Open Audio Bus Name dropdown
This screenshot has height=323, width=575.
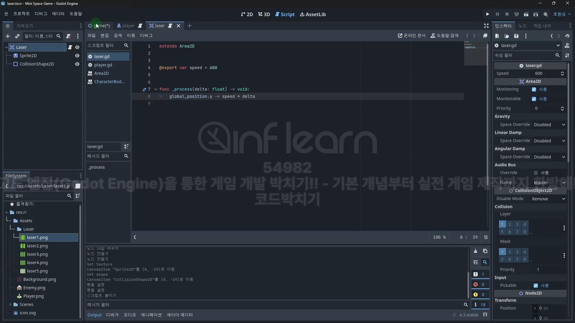549,183
